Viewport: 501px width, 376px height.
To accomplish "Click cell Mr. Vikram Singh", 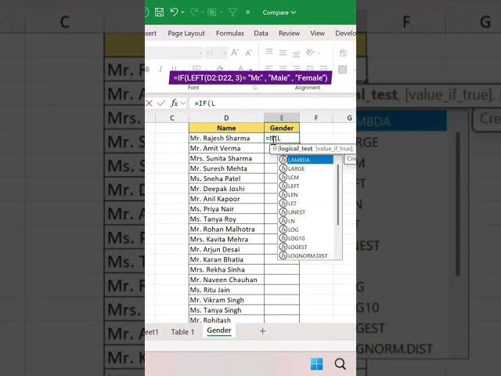I will 226,300.
